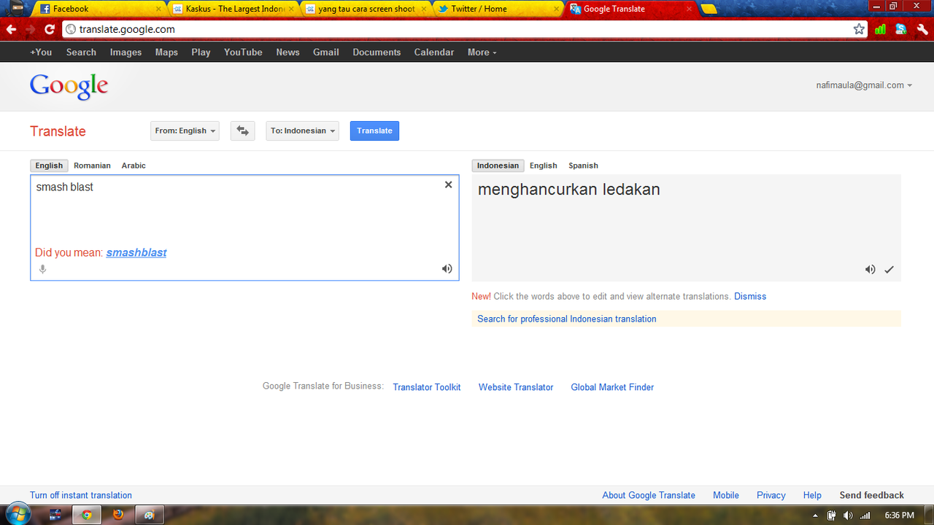Search for professional Indonesian translation
This screenshot has width=934, height=525.
pos(567,319)
